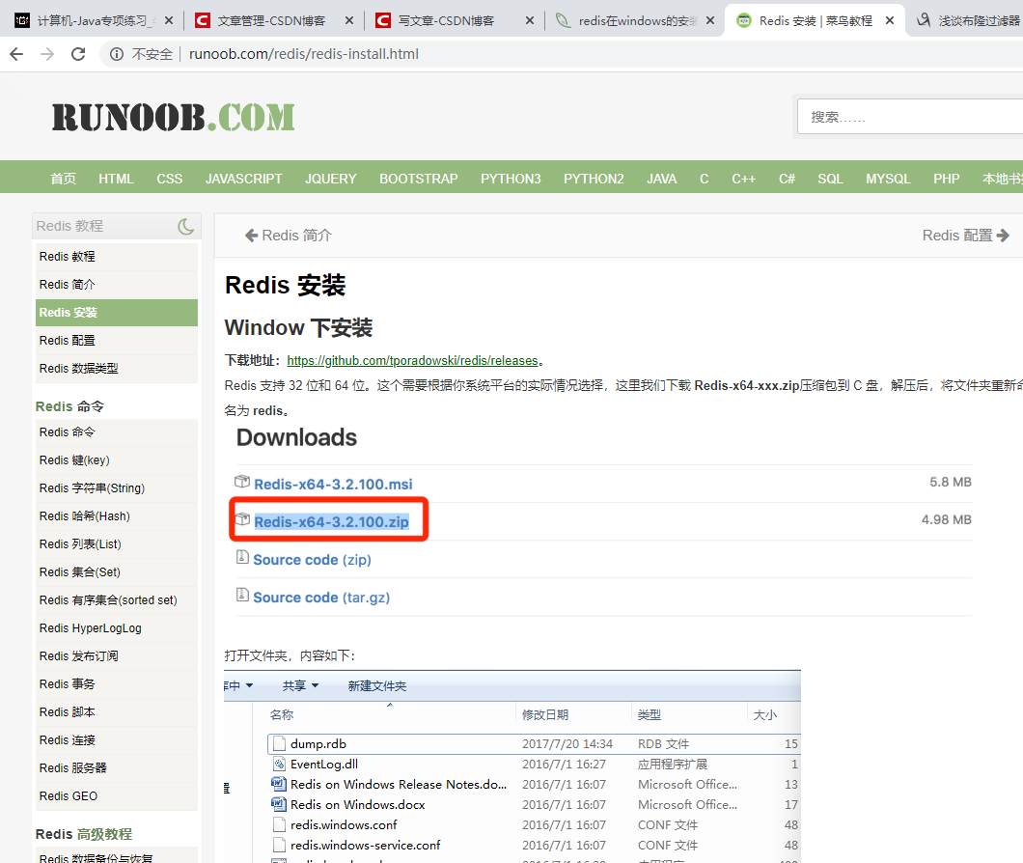Open sidebar item Redis 脚本
1023x863 pixels.
(117, 712)
